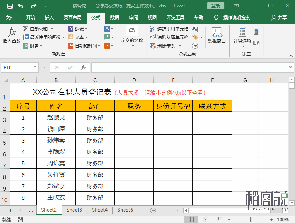Click Evaluate Formula fx circle icon

(195, 46)
